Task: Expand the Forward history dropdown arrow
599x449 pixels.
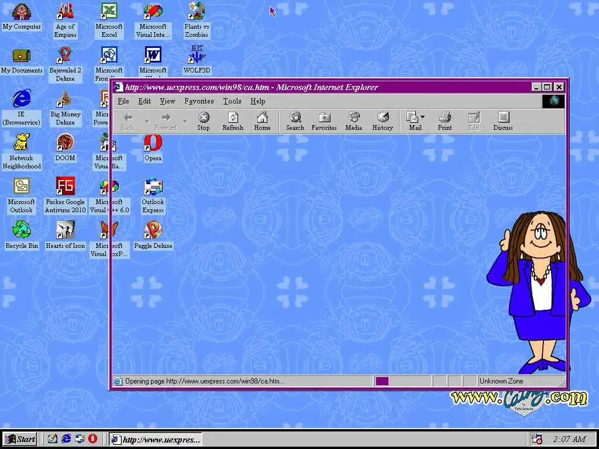Action: pos(185,122)
